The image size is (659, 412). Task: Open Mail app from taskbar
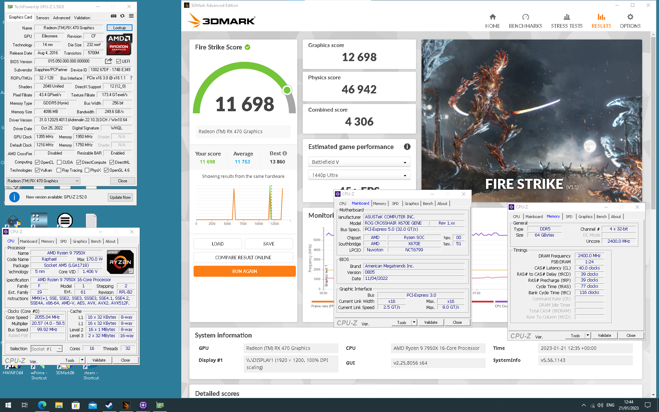(93, 405)
